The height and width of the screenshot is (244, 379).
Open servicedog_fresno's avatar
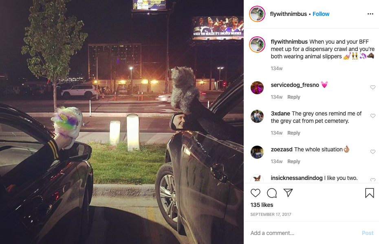click(257, 88)
